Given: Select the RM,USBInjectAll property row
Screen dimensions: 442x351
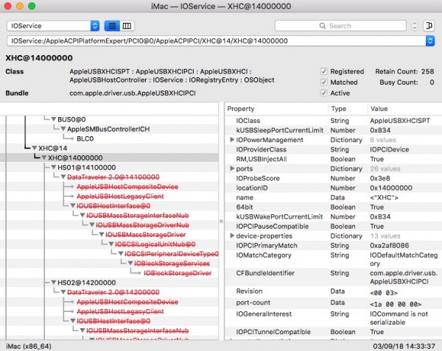Looking at the screenshot, I should click(334, 159).
